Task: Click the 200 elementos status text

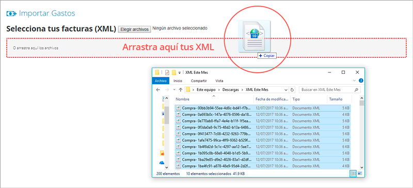Action: [168, 174]
